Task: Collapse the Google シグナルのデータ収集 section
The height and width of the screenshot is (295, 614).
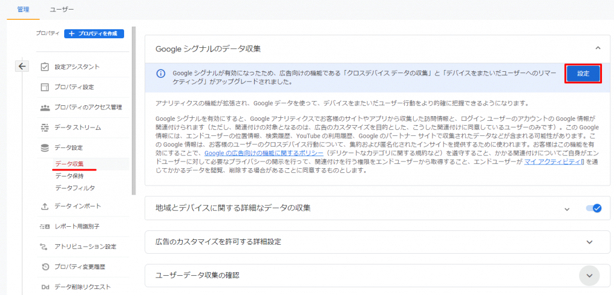Action: click(x=598, y=48)
